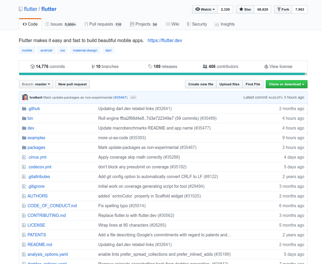
Task: Switch to the Security tab
Action: pos(197,24)
